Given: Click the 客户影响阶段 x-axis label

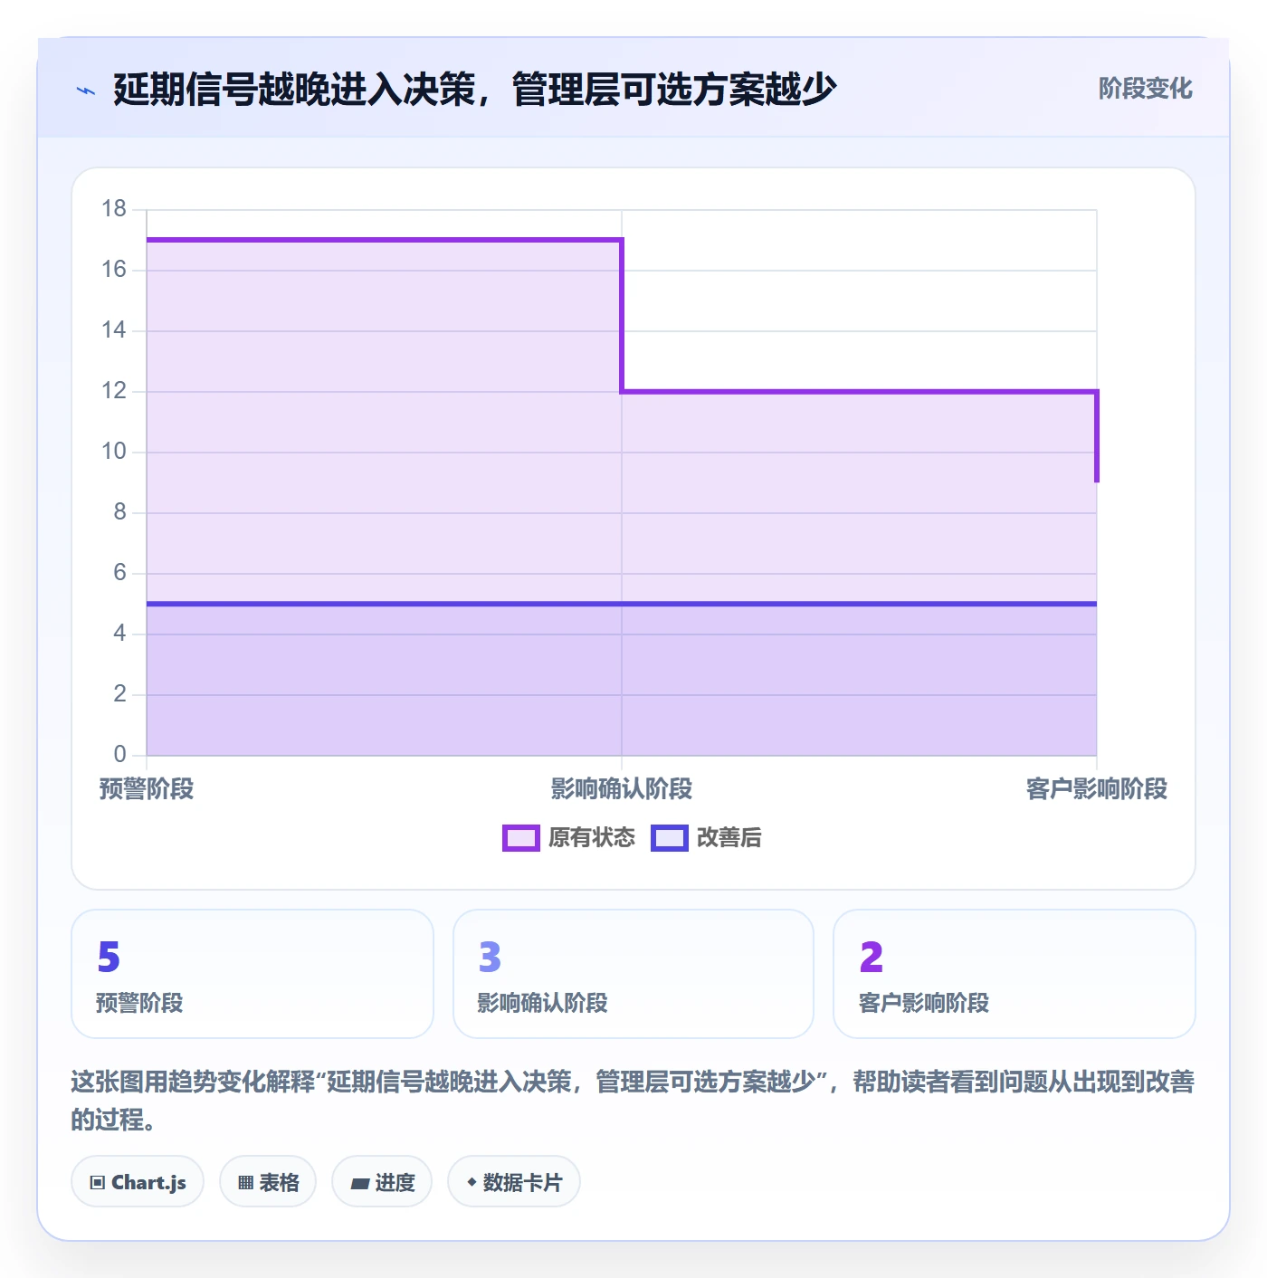Looking at the screenshot, I should coord(1097,789).
